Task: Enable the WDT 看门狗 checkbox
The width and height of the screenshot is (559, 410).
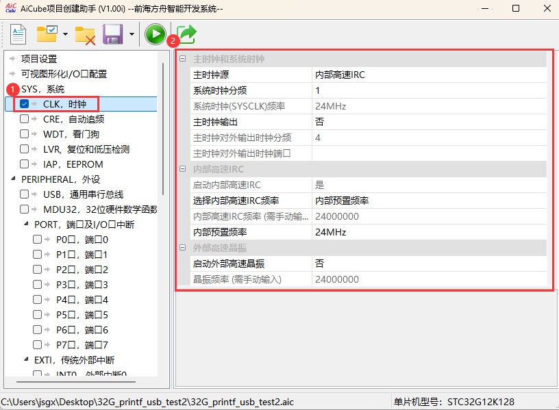Action: click(24, 134)
